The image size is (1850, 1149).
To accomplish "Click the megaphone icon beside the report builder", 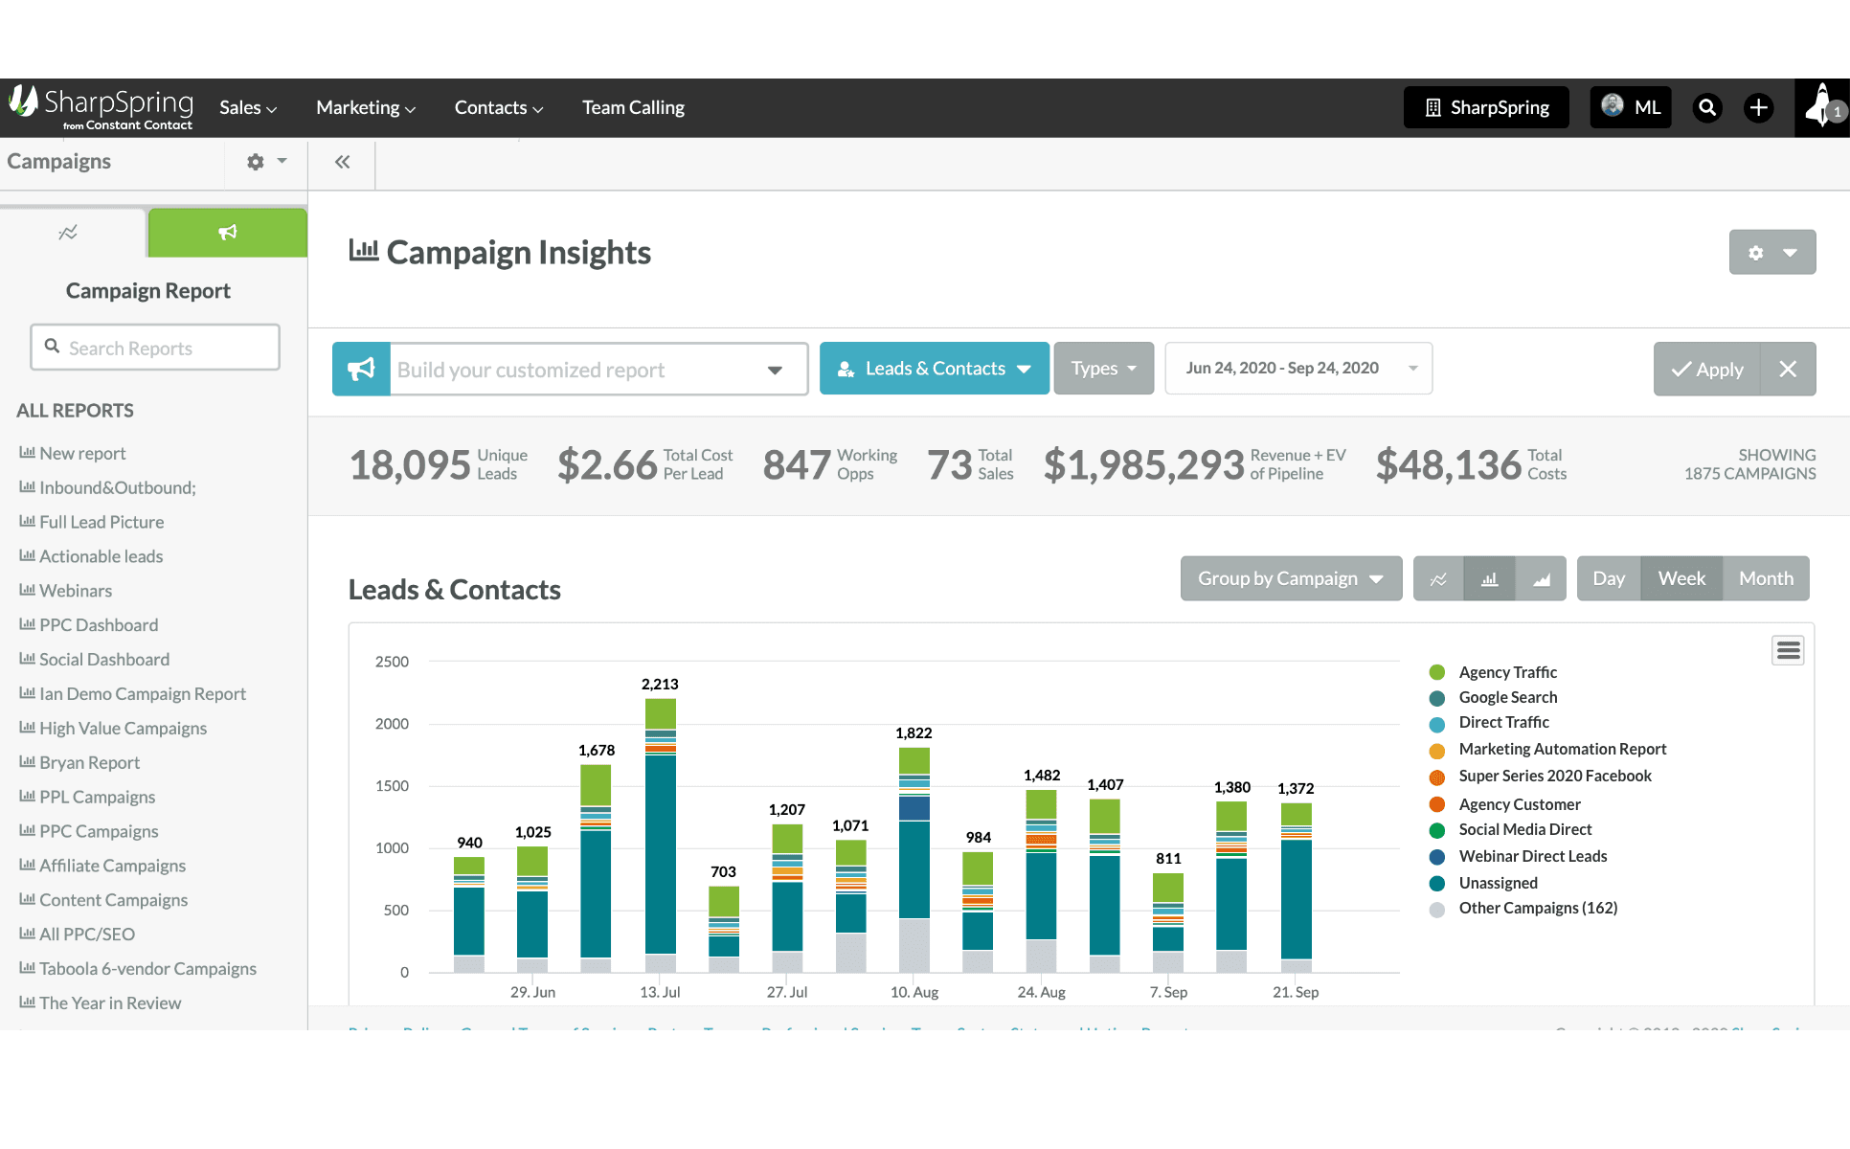I will (x=361, y=369).
